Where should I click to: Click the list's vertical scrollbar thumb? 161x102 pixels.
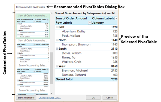pyautogui.click(x=51, y=68)
